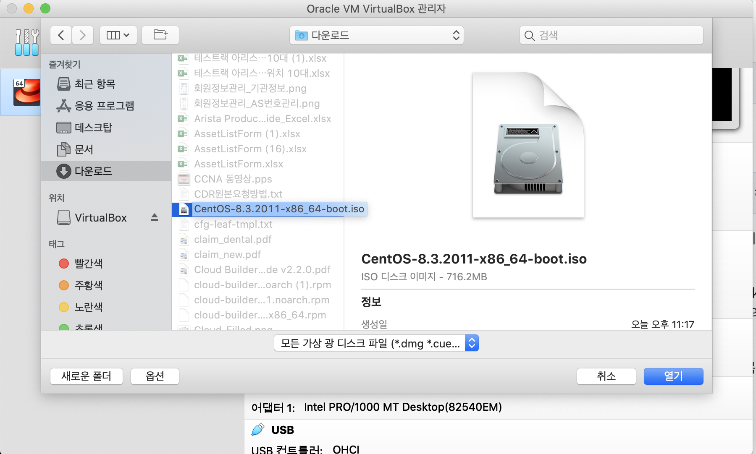Viewport: 756px width, 454px height.
Task: Select 데스크탑 in the sidebar
Action: point(107,128)
